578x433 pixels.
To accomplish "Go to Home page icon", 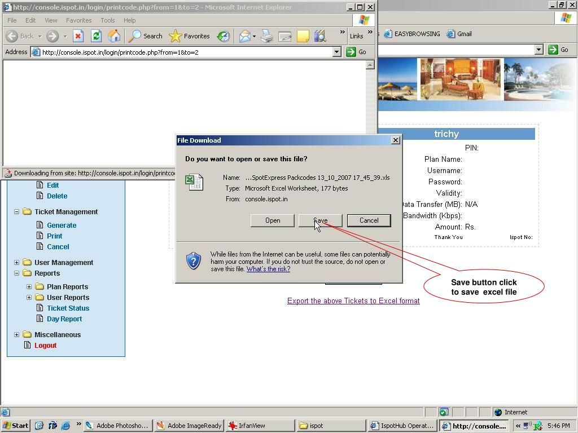I will (114, 36).
